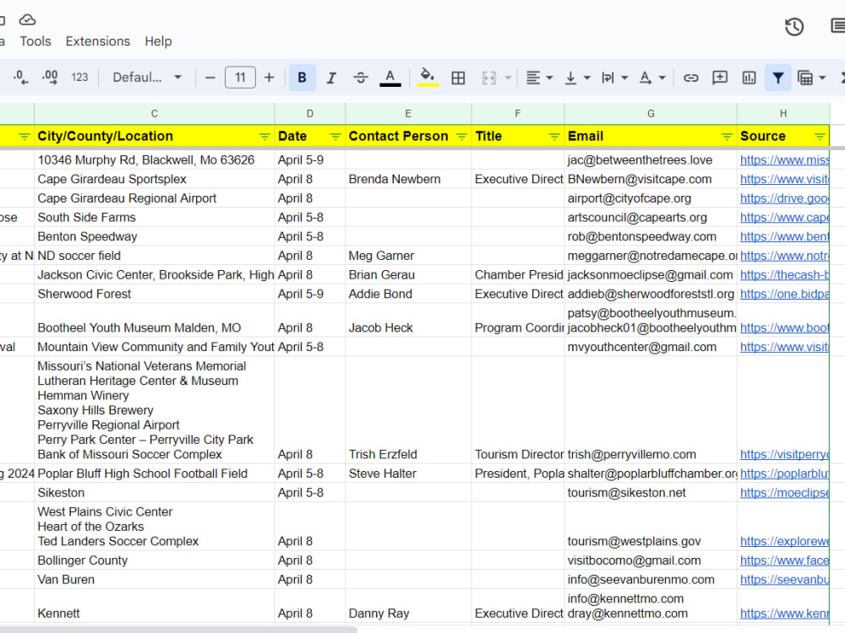
Task: Open the Tools menu
Action: pyautogui.click(x=35, y=41)
